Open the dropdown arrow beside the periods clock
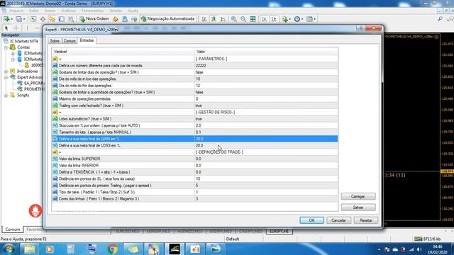 coord(302,19)
